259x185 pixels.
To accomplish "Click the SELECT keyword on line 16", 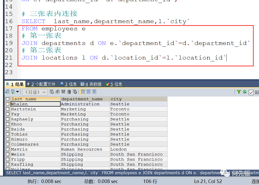I will pos(33,21).
